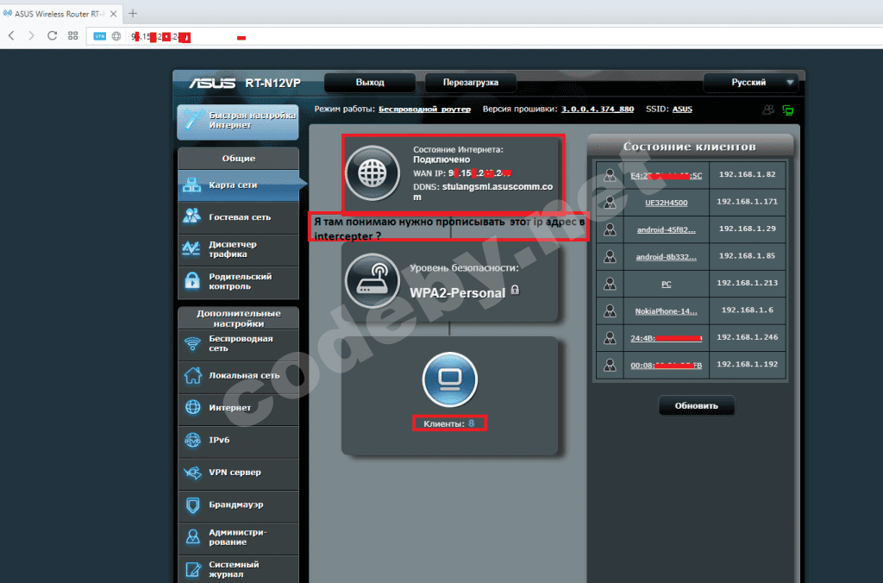Click the SSID ASUS link
The width and height of the screenshot is (883, 583).
pyautogui.click(x=682, y=110)
